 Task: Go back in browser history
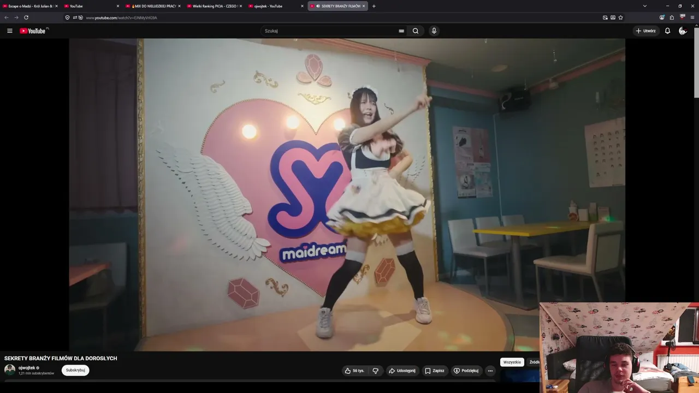[x=7, y=17]
